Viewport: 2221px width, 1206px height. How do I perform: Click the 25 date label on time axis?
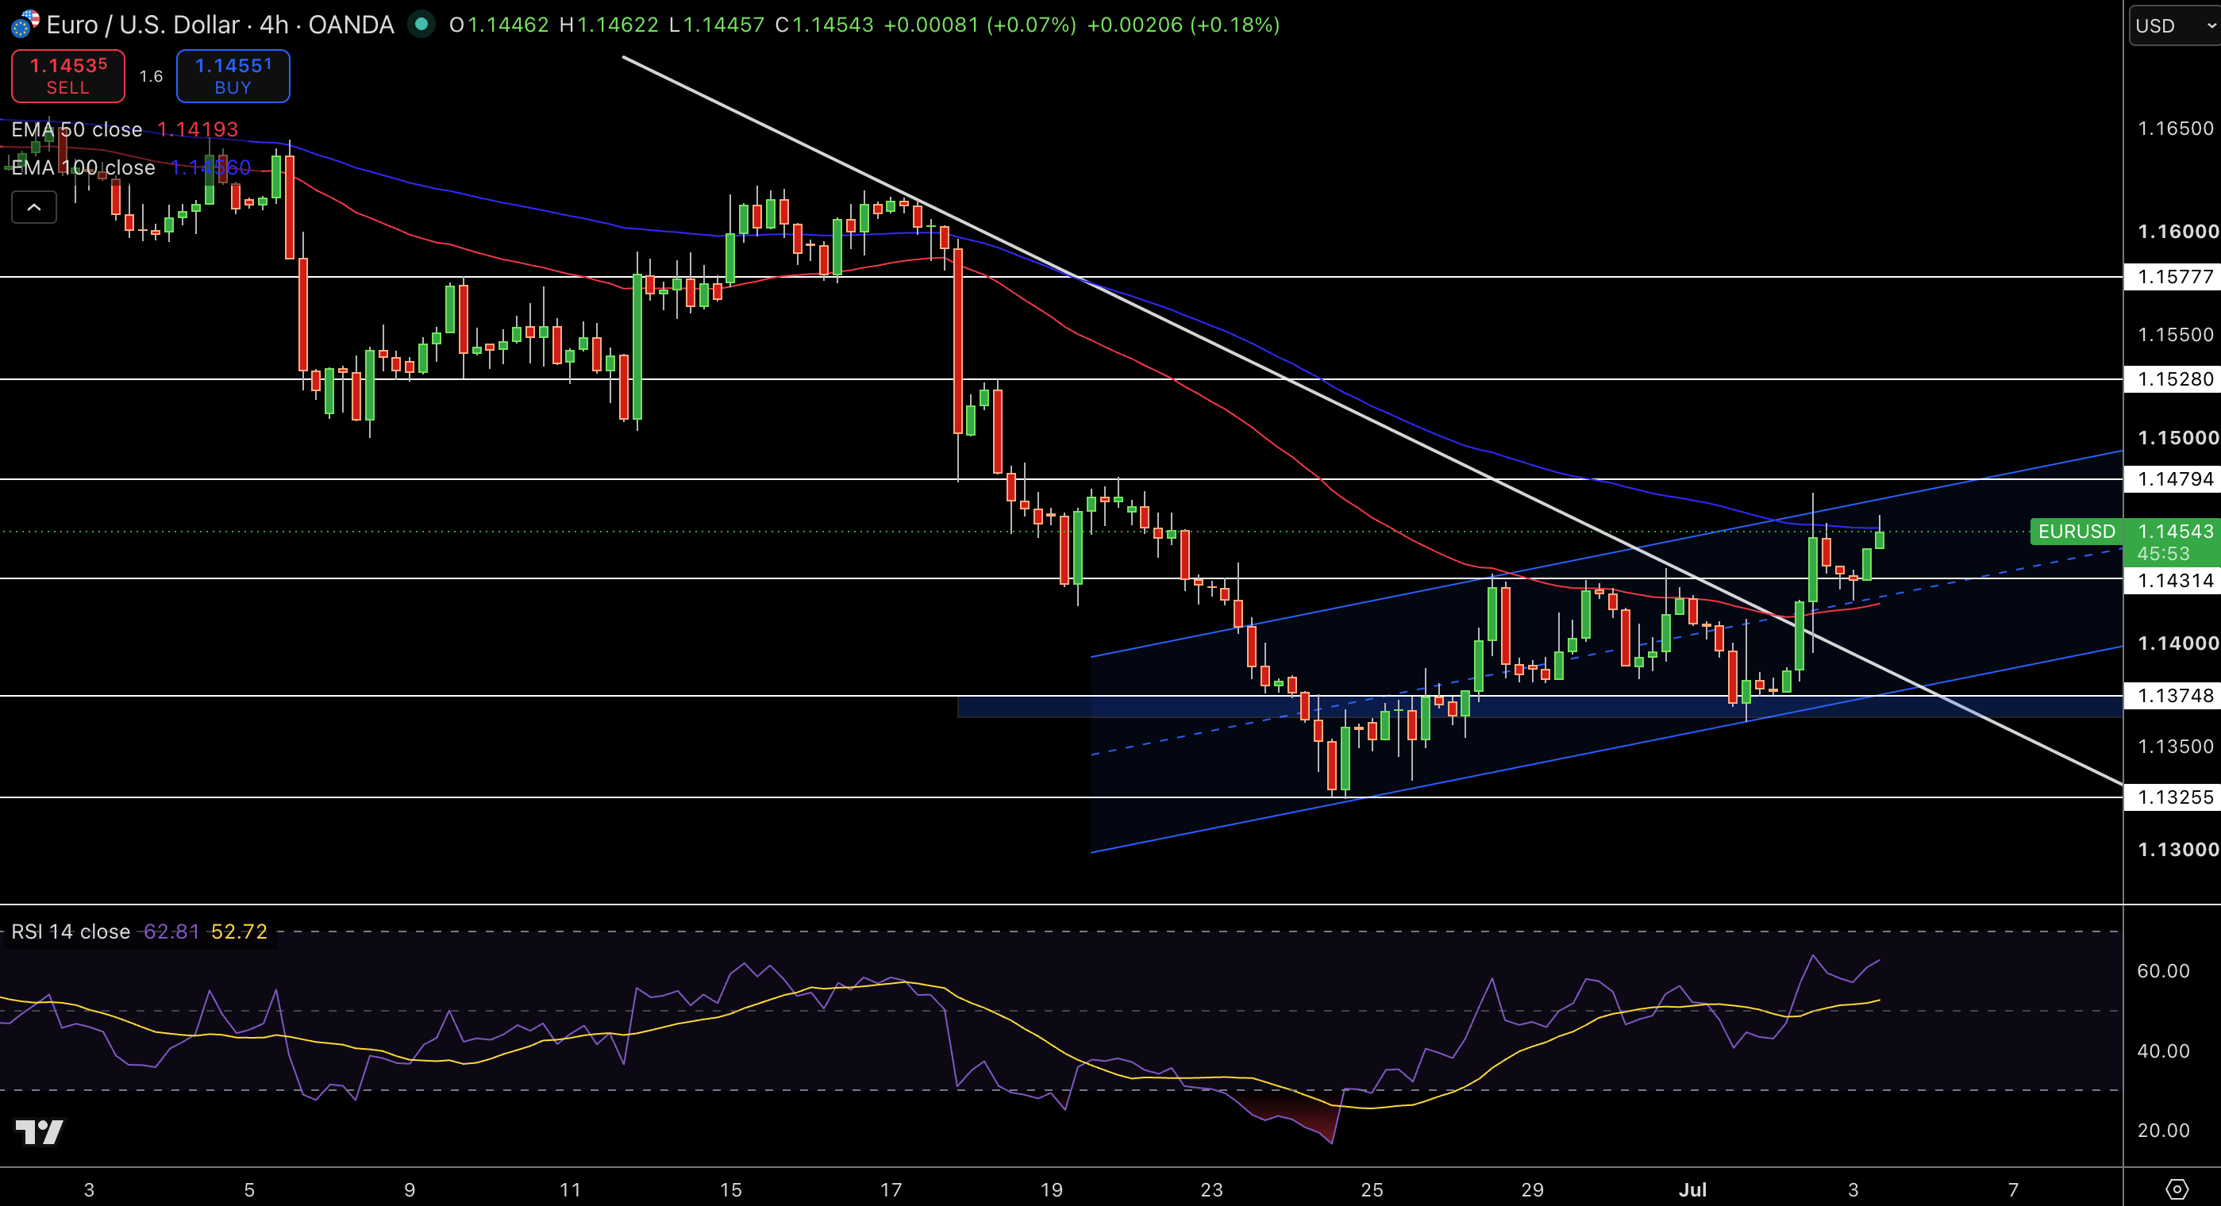[x=1372, y=1189]
